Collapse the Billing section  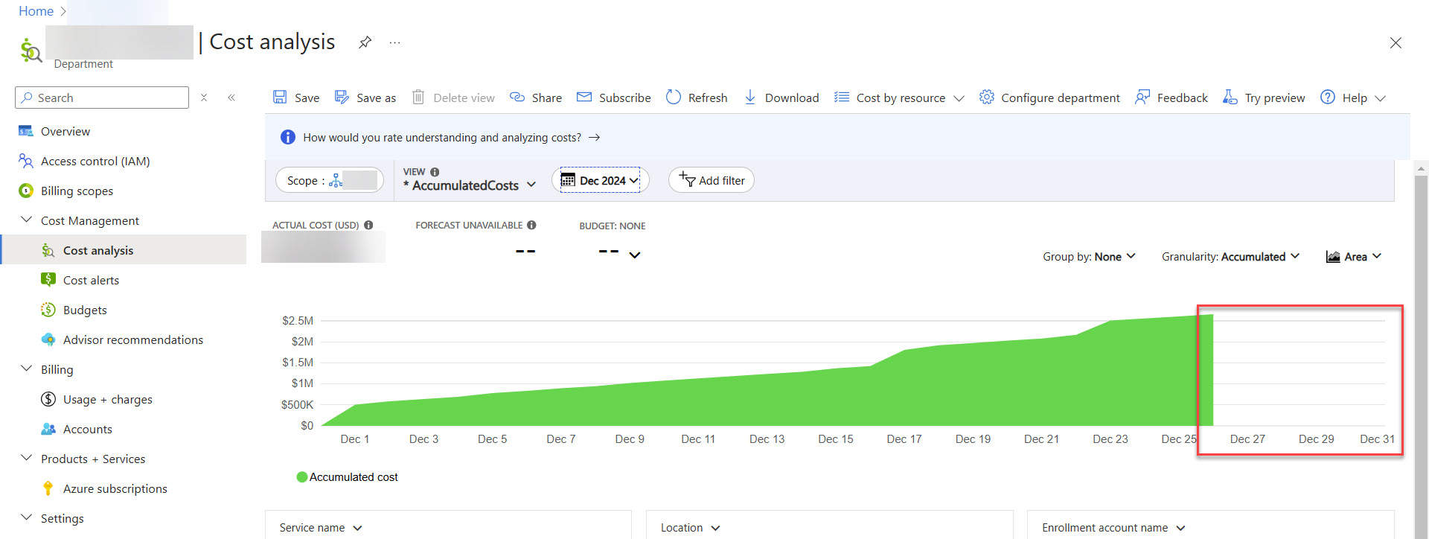[27, 369]
